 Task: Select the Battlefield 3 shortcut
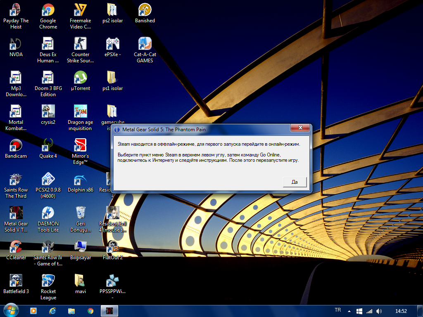pyautogui.click(x=16, y=284)
